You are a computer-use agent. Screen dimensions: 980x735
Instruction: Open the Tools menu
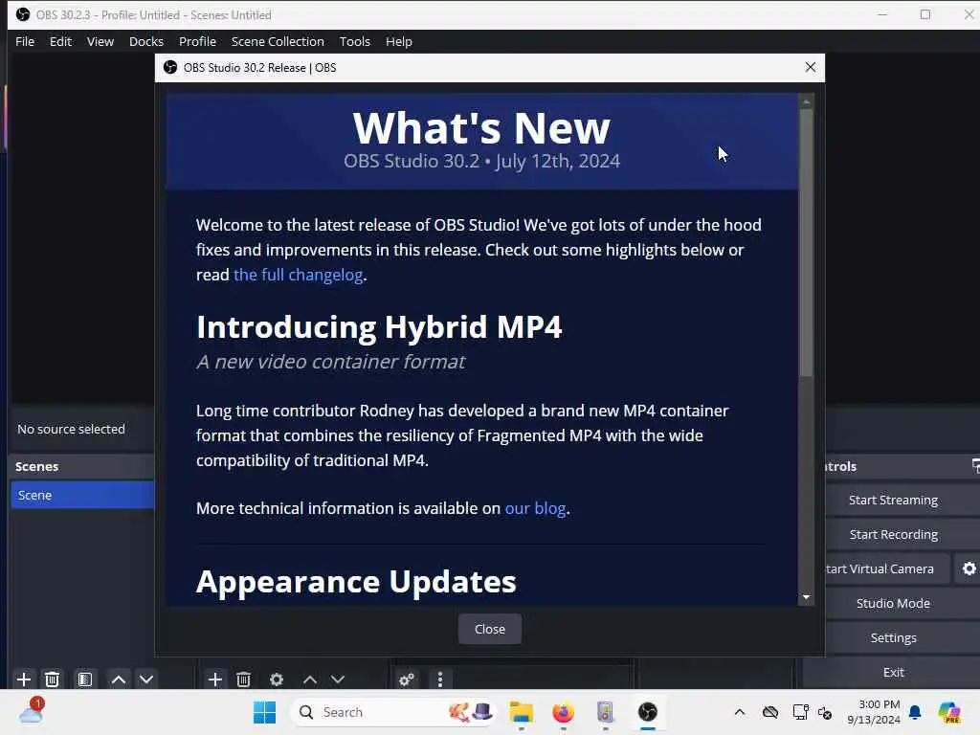coord(354,41)
